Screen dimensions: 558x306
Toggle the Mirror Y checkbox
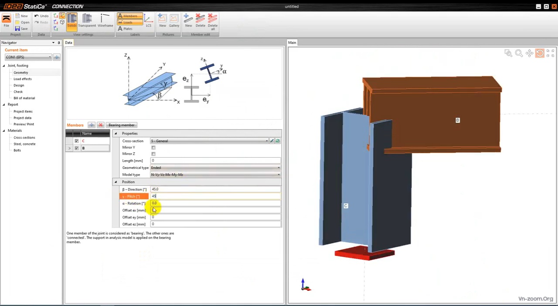click(x=153, y=147)
